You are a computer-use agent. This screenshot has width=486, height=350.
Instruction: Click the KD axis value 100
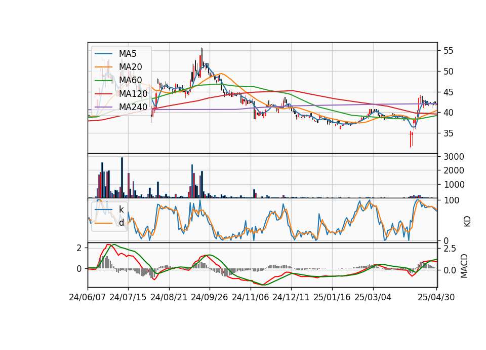(x=451, y=200)
